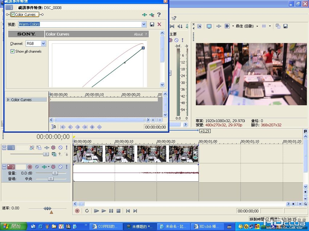Delete the Warm Colors preset

(159, 24)
